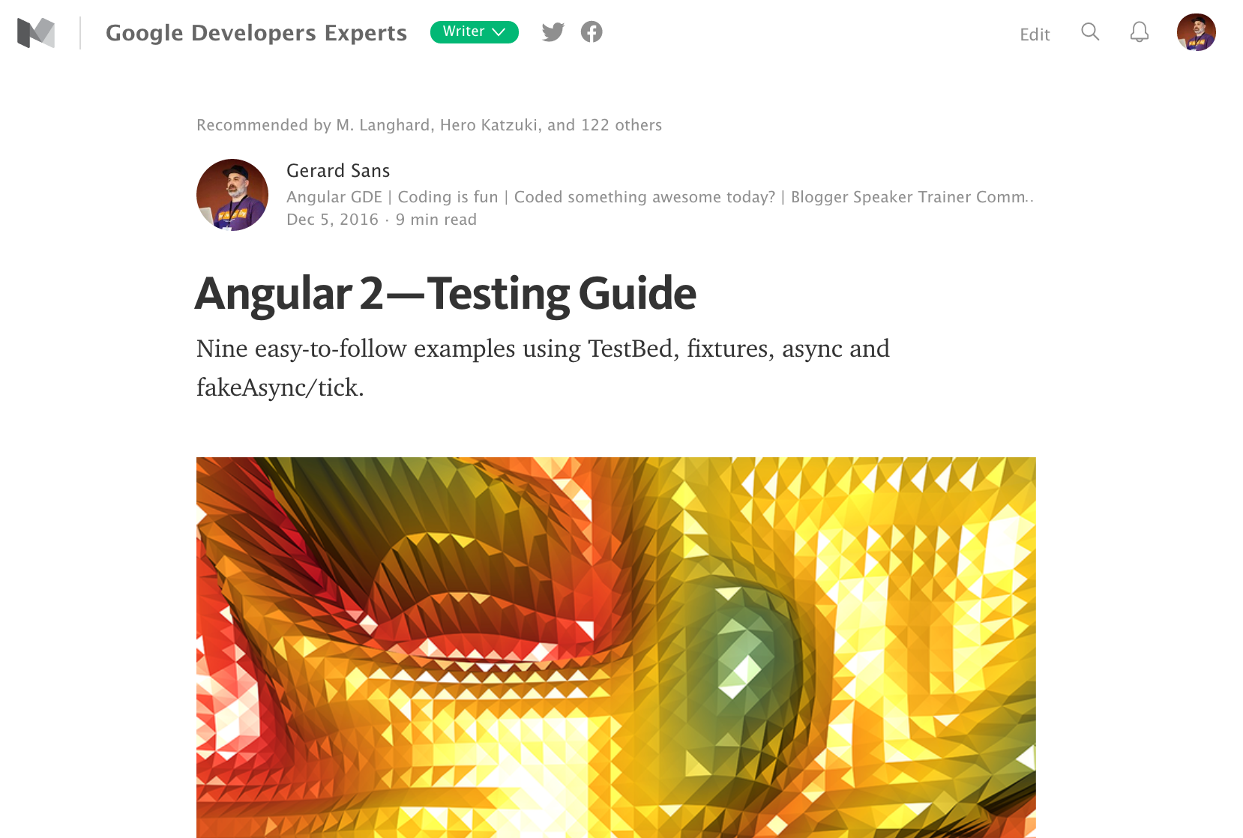The image size is (1243, 838).
Task: Click the Angular 2 — Testing Guide title
Action: [446, 293]
